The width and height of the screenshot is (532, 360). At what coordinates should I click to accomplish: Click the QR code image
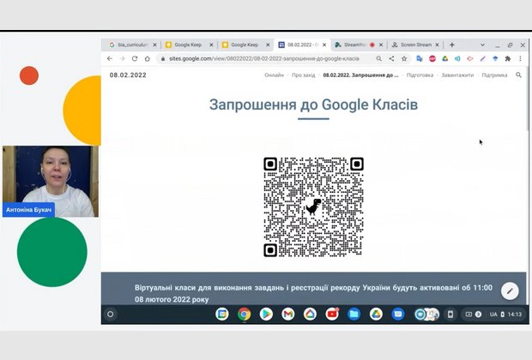click(x=313, y=207)
